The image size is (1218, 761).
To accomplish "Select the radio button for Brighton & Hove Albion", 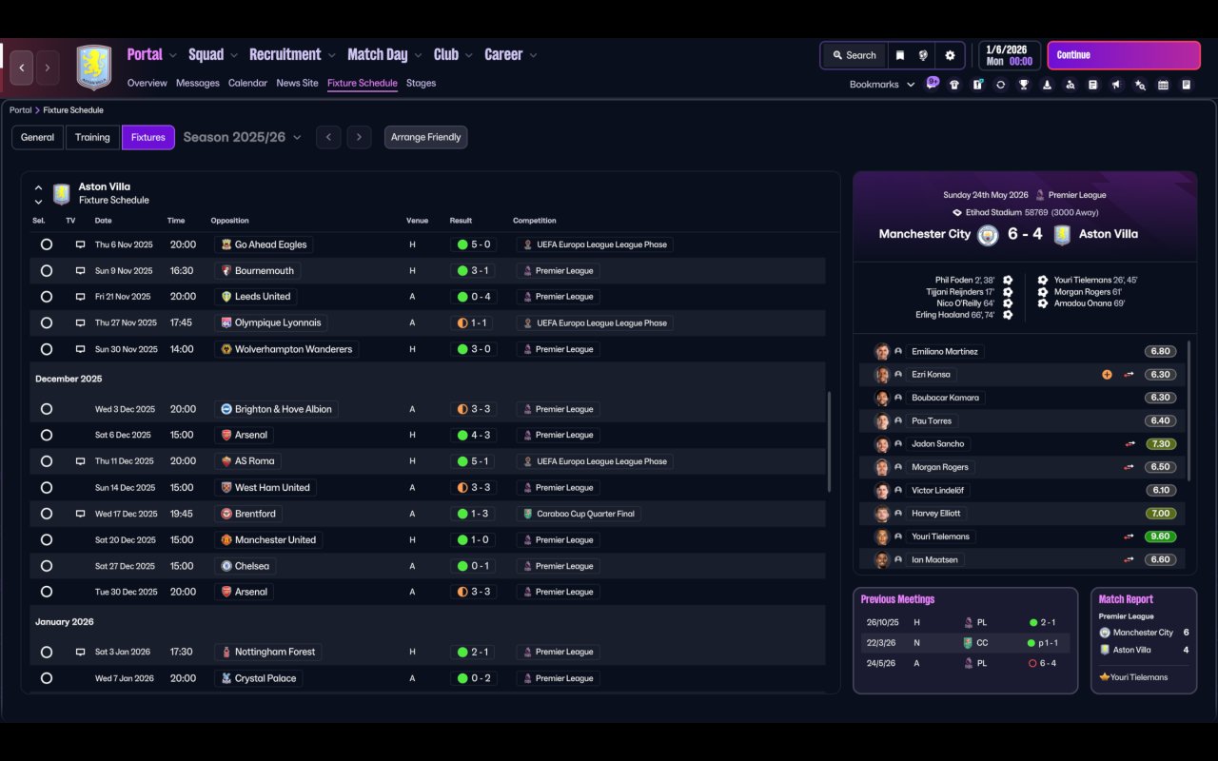I will point(47,409).
